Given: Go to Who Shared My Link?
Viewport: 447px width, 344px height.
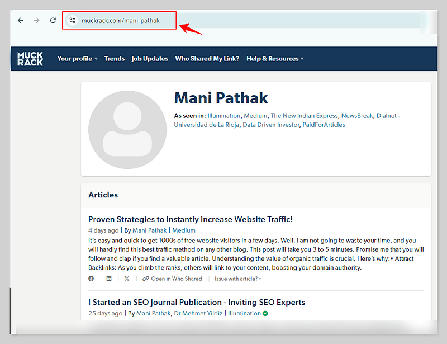Looking at the screenshot, I should (x=207, y=59).
